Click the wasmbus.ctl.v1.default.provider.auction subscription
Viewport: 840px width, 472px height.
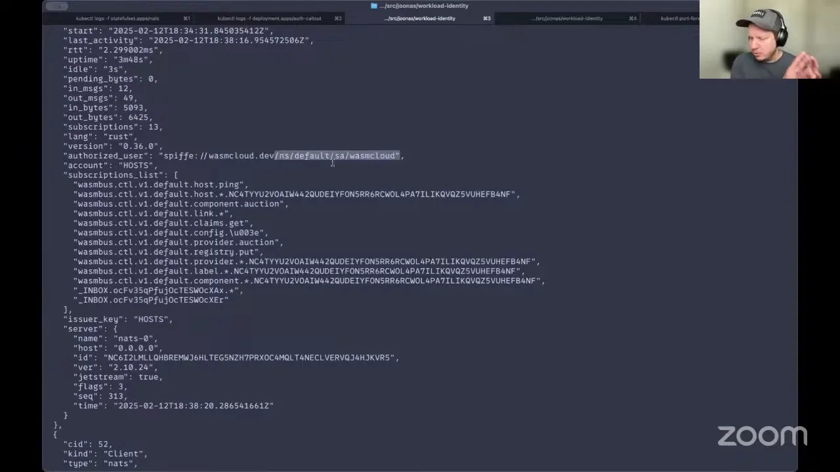178,243
